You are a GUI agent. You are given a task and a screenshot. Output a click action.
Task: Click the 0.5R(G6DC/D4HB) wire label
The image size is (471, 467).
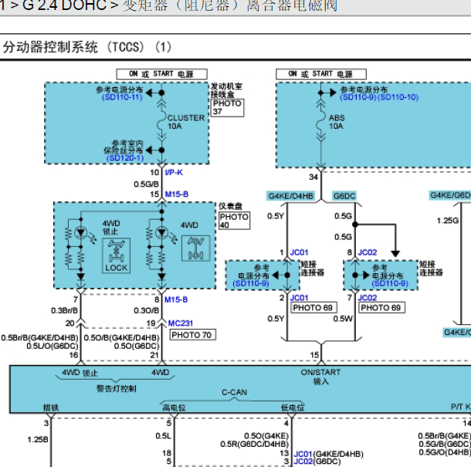tap(255, 444)
